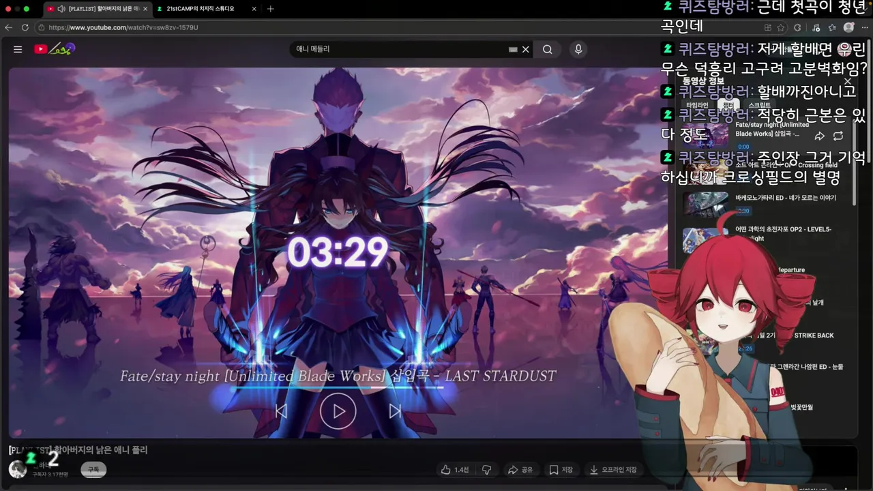Click the 03:29 countdown timer on video
Image resolution: width=873 pixels, height=491 pixels.
(338, 252)
